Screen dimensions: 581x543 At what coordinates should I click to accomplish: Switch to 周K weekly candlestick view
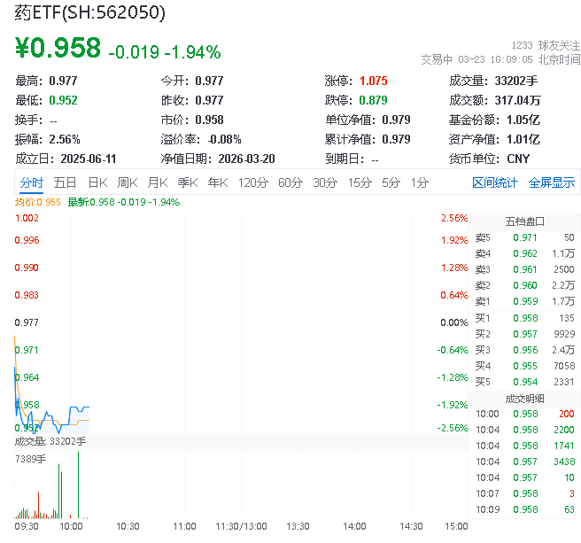pos(128,182)
